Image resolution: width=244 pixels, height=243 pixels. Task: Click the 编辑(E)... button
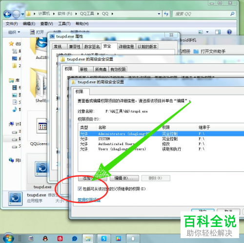point(124,178)
